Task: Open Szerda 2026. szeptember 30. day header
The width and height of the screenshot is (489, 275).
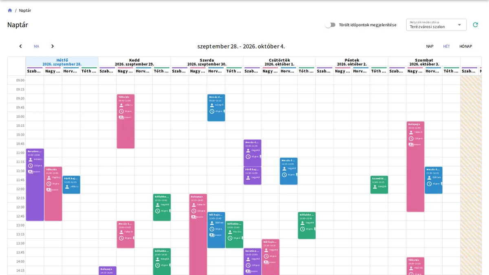Action: (x=207, y=62)
